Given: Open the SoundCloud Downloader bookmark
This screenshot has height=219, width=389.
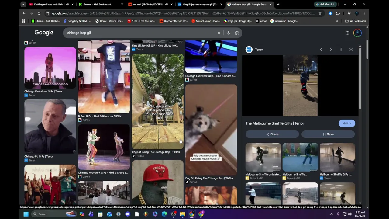Looking at the screenshot, I should coord(206,21).
